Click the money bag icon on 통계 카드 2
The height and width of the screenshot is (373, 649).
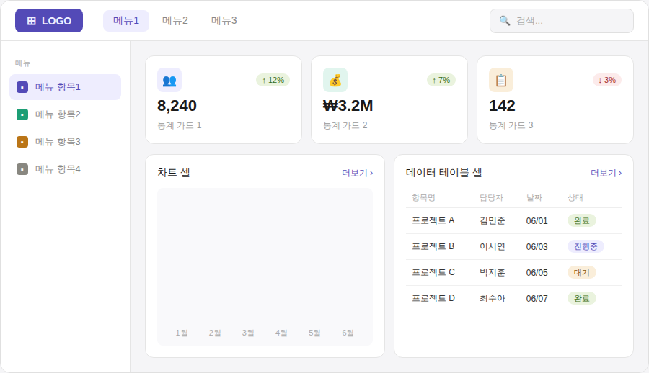point(335,80)
